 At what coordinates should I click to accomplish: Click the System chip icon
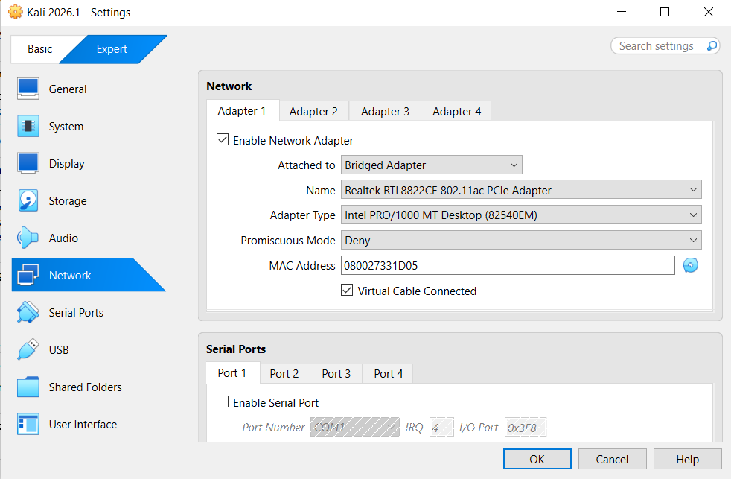point(28,126)
